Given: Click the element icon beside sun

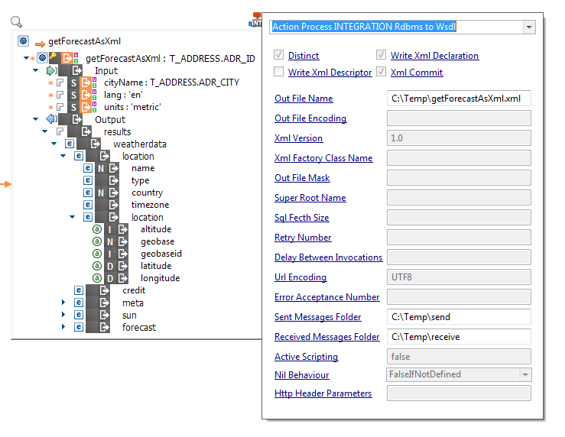Looking at the screenshot, I should 79,315.
